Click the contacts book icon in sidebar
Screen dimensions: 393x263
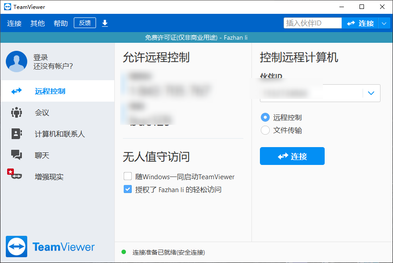point(17,134)
